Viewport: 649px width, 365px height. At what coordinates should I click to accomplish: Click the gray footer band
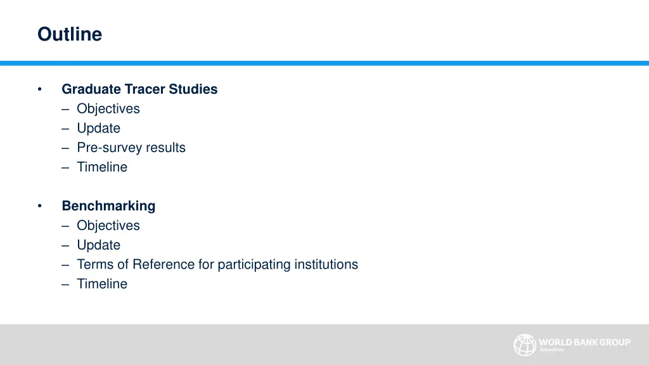point(324,345)
